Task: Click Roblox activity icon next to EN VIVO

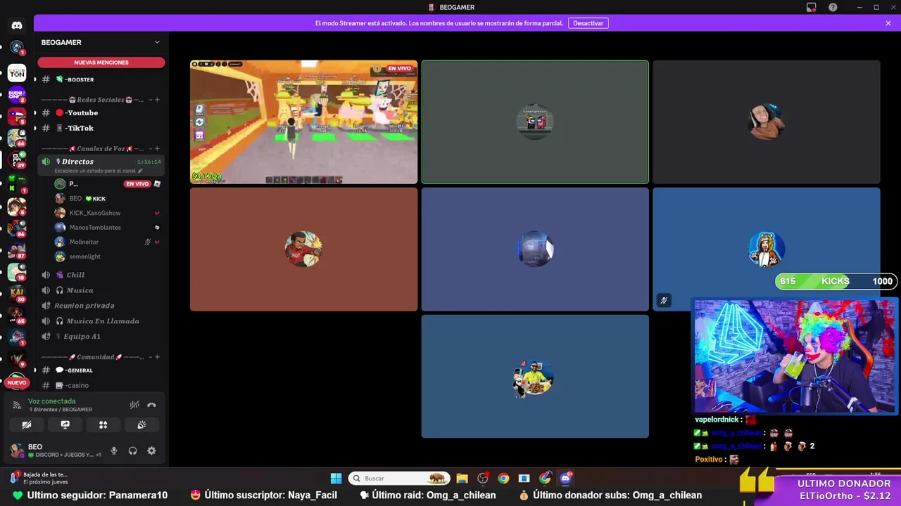Action: click(x=157, y=183)
